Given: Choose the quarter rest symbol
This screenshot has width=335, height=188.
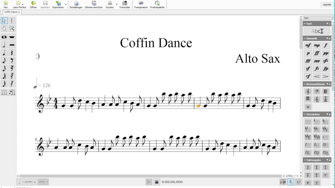Looking at the screenshot, I should point(12,53).
